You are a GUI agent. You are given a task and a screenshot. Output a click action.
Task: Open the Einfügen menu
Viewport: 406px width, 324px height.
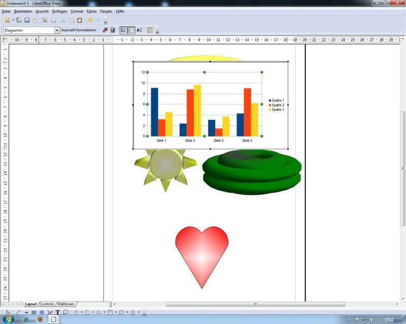(x=59, y=11)
